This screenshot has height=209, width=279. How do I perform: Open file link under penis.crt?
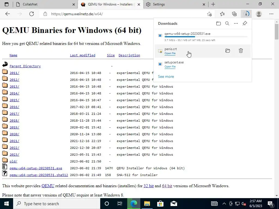click(170, 53)
